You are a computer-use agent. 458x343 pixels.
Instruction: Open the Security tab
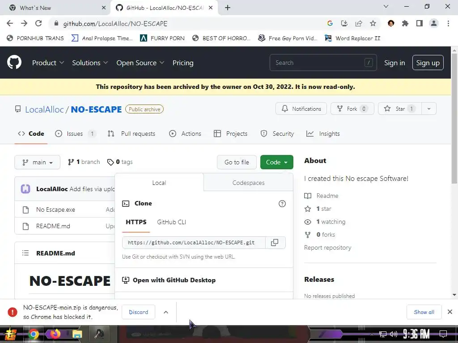(x=277, y=134)
